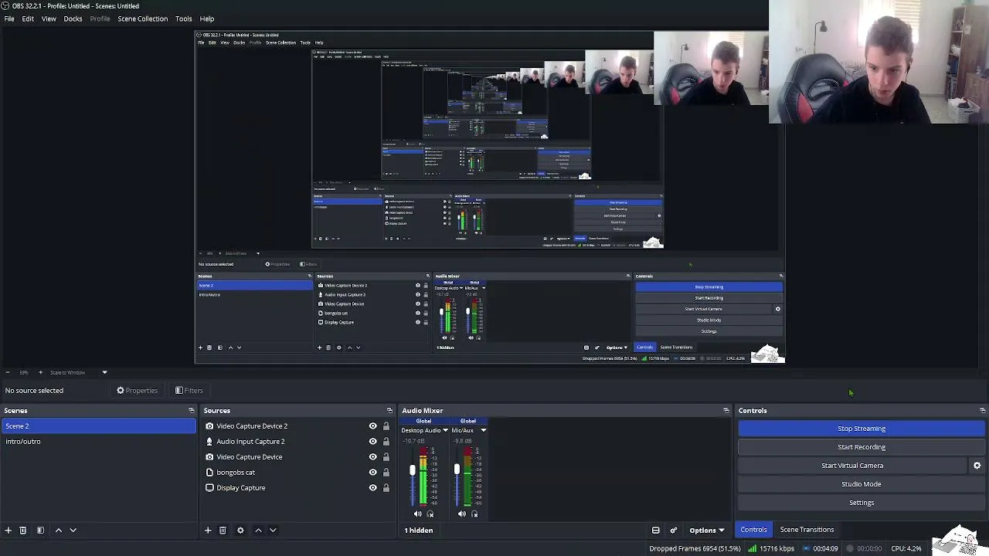
Task: Lock the Audio Input Capture 2 source
Action: pos(386,442)
